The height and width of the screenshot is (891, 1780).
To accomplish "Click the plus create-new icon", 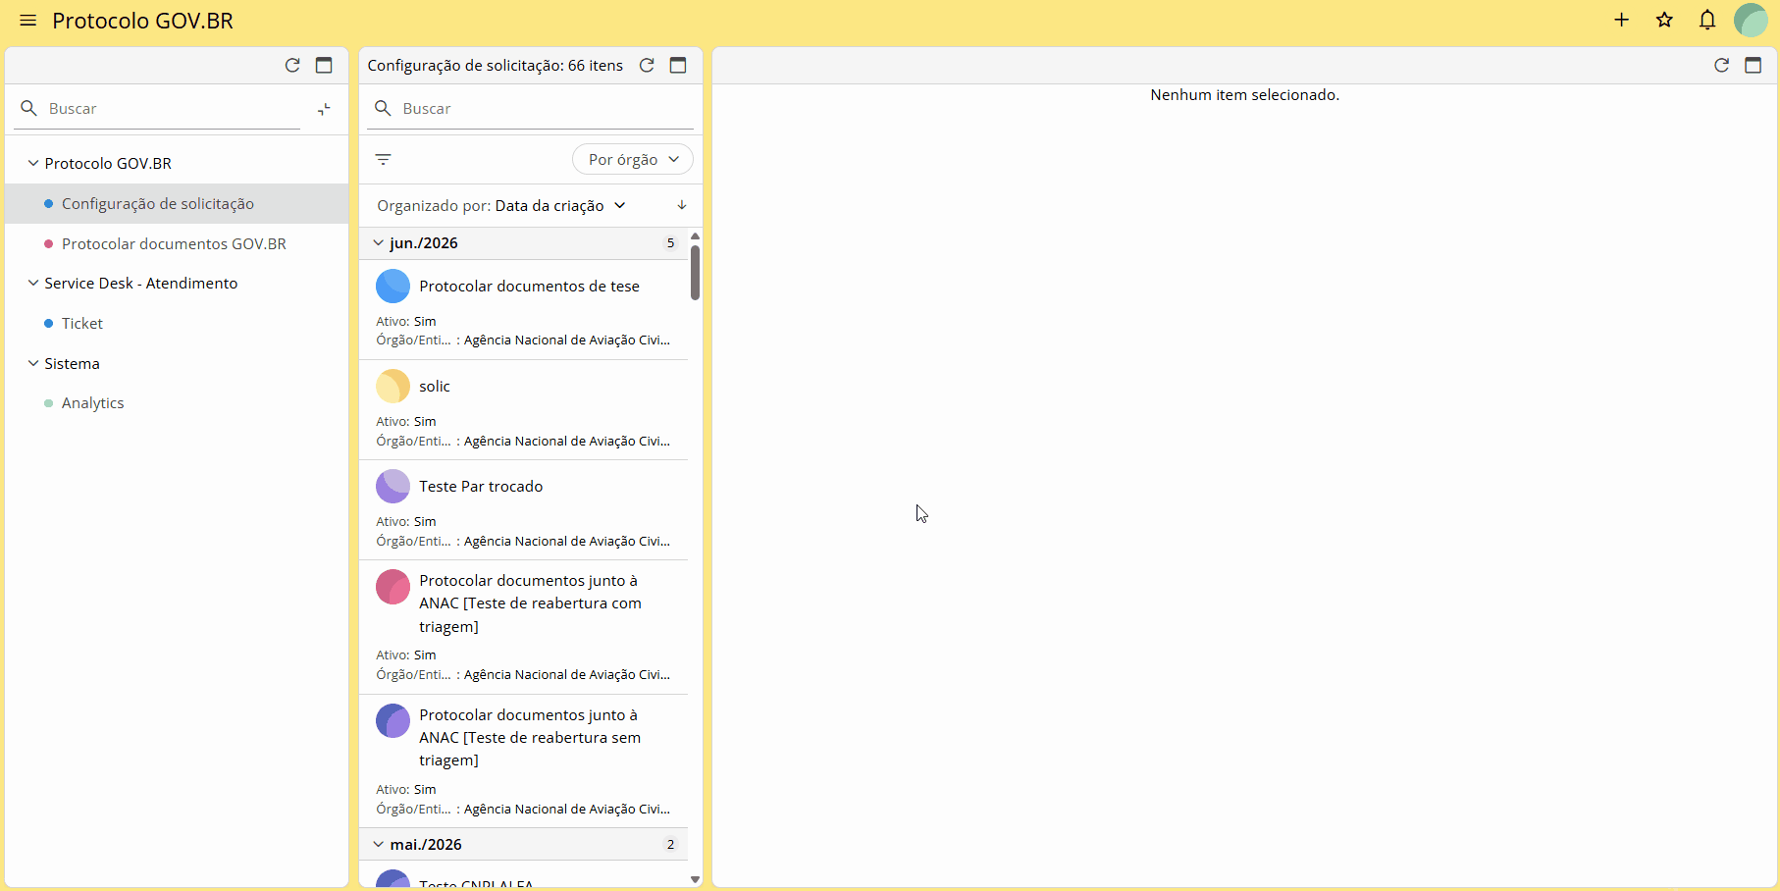I will click(1621, 20).
